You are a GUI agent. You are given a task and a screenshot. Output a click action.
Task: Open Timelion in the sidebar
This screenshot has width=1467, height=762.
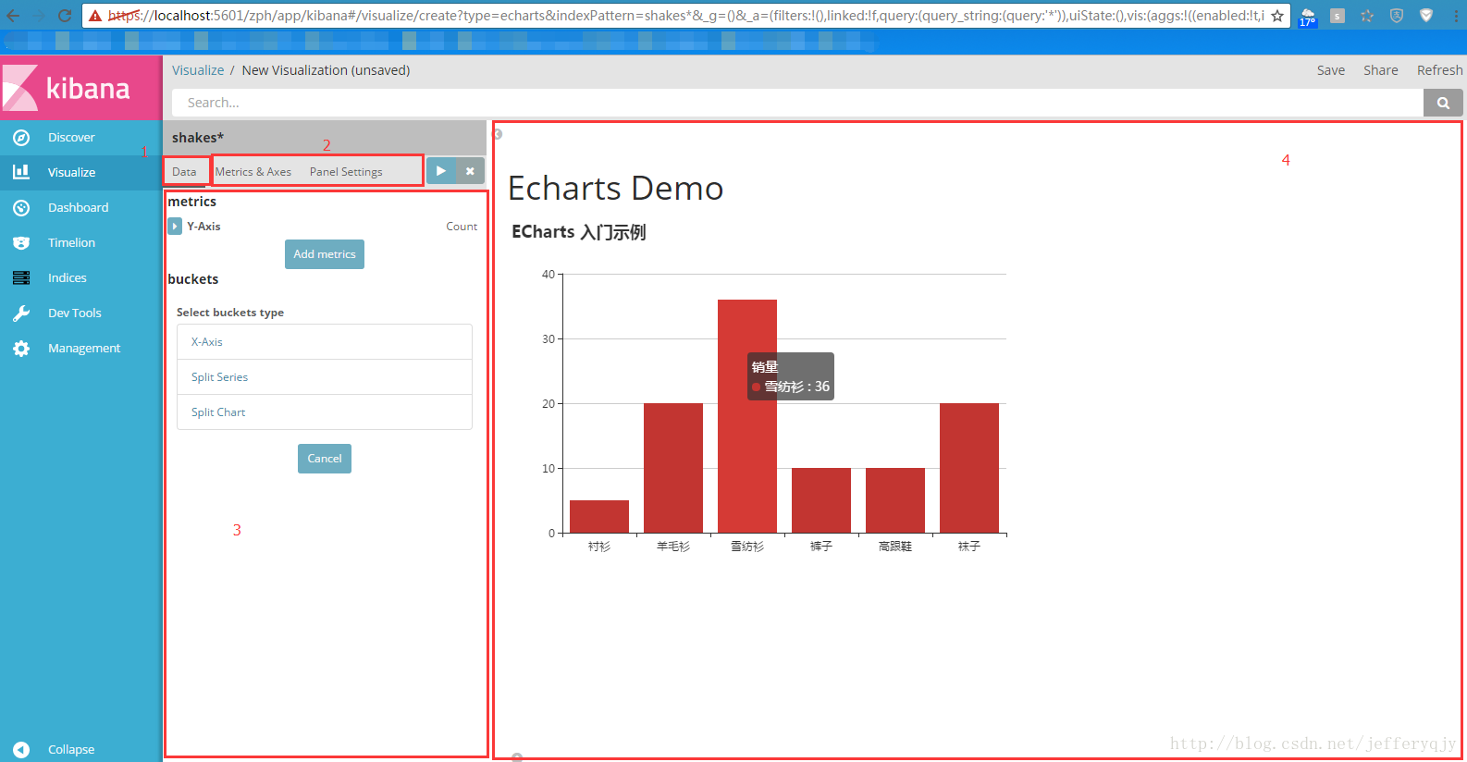pos(71,243)
